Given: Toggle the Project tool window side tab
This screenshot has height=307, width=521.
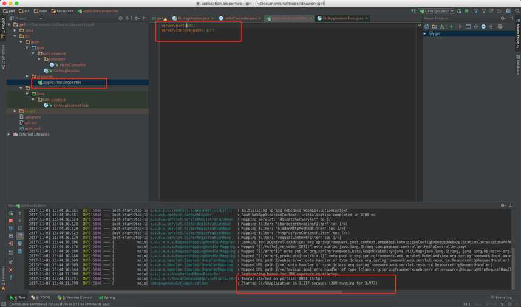Looking at the screenshot, I should 3,28.
